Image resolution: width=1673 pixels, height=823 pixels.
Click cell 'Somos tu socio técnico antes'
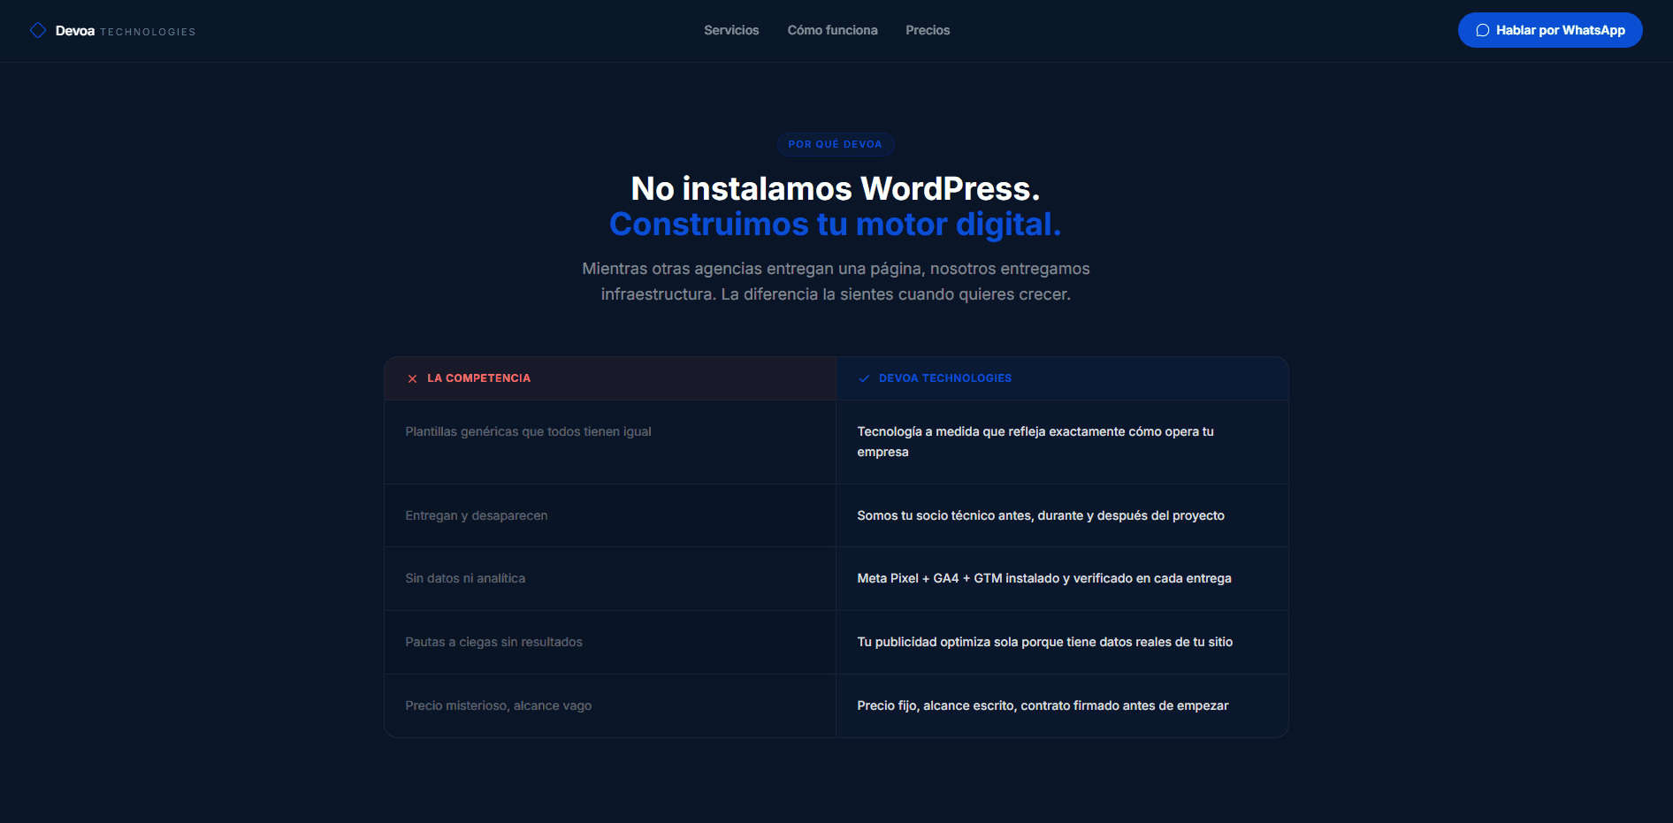coord(1062,515)
